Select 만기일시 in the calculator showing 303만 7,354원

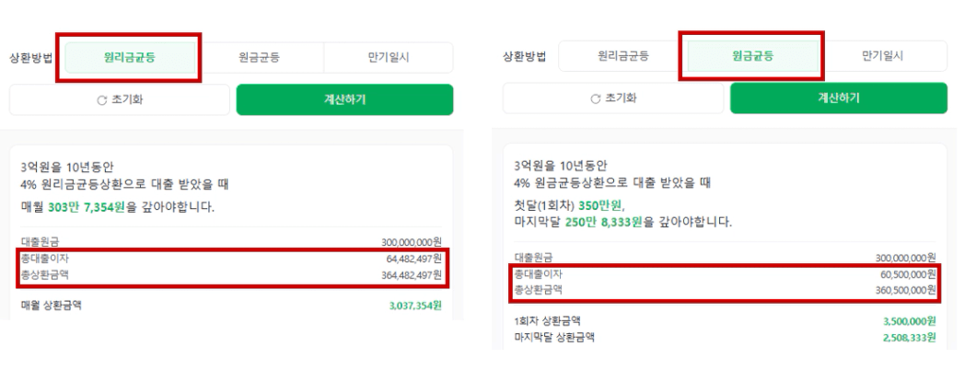(389, 58)
